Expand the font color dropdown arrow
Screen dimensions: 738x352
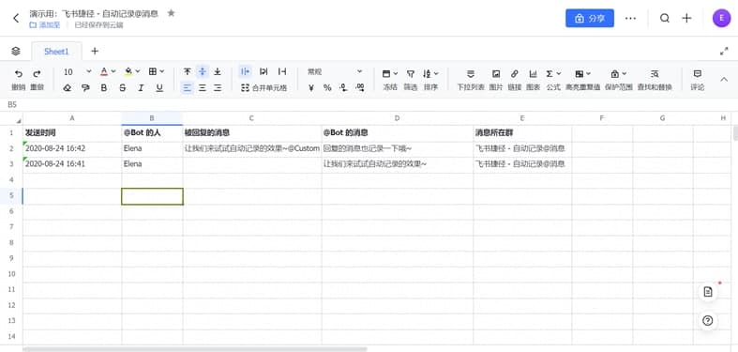point(113,71)
